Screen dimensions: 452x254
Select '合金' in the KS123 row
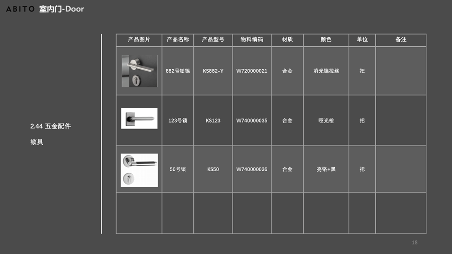click(287, 120)
